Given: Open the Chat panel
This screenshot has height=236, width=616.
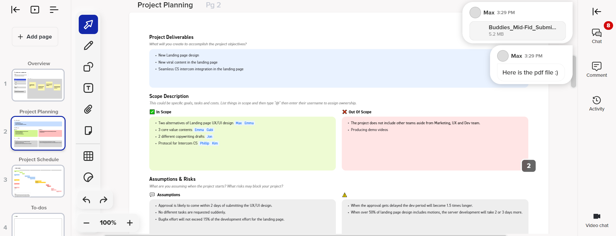Looking at the screenshot, I should tap(597, 36).
